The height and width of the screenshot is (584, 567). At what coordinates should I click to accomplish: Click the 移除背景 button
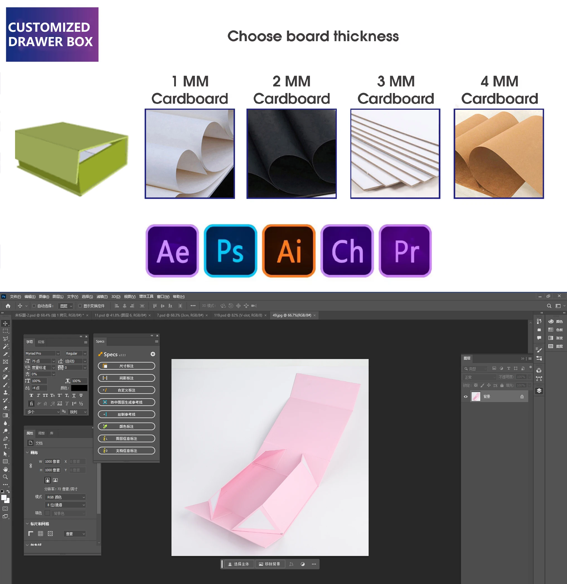click(x=270, y=564)
